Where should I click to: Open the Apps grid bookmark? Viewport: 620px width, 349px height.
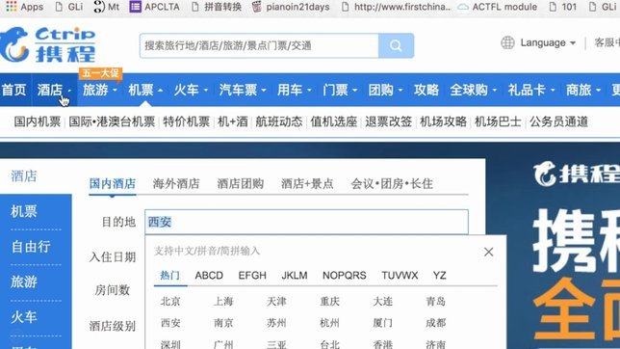click(24, 7)
